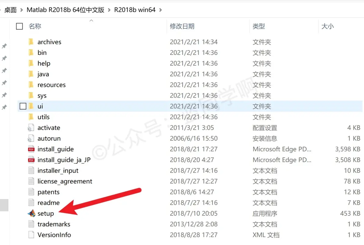Click date 2006/6/16 15:50 of autorun
Image resolution: width=364 pixels, height=245 pixels.
point(194,138)
